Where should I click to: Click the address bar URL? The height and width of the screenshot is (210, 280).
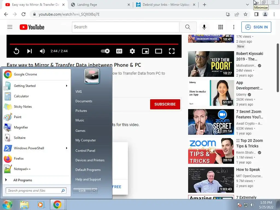69,14
